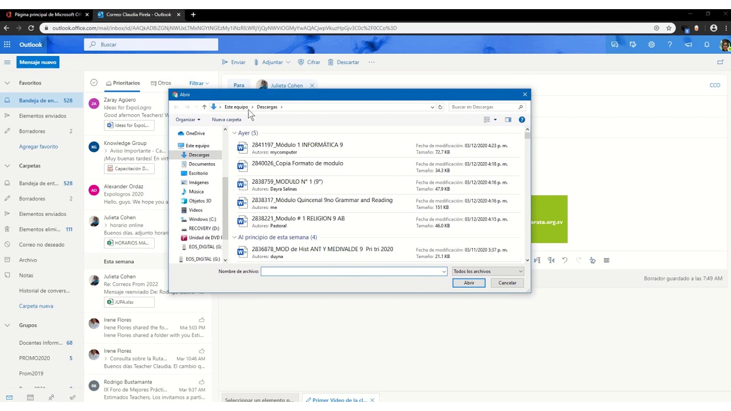Collapse the Ayer (5) group
This screenshot has height=411, width=731.
(235, 133)
